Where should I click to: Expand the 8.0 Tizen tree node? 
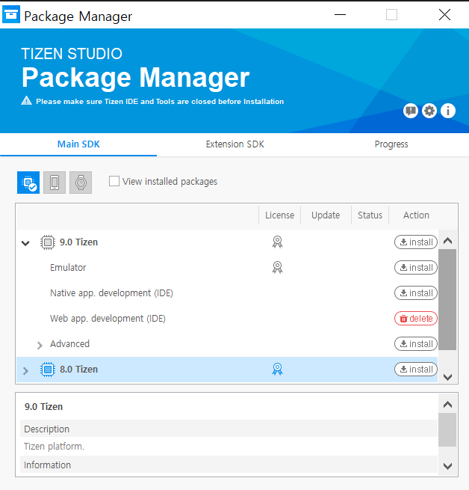click(x=25, y=370)
